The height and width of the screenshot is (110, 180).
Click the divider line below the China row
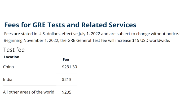40,73
